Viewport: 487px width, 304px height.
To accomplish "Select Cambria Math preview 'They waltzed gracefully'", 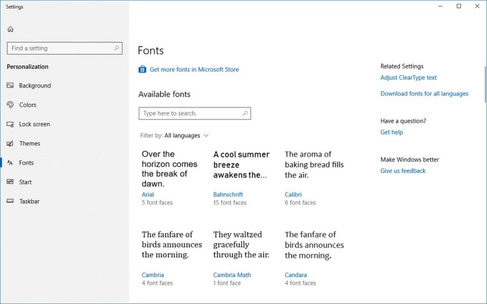I will click(241, 244).
